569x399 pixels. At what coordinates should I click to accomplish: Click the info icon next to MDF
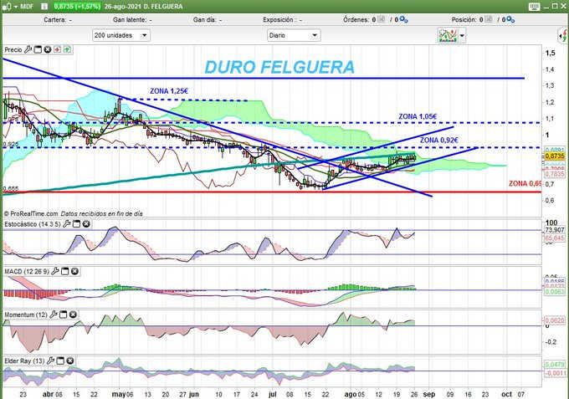tap(44, 7)
